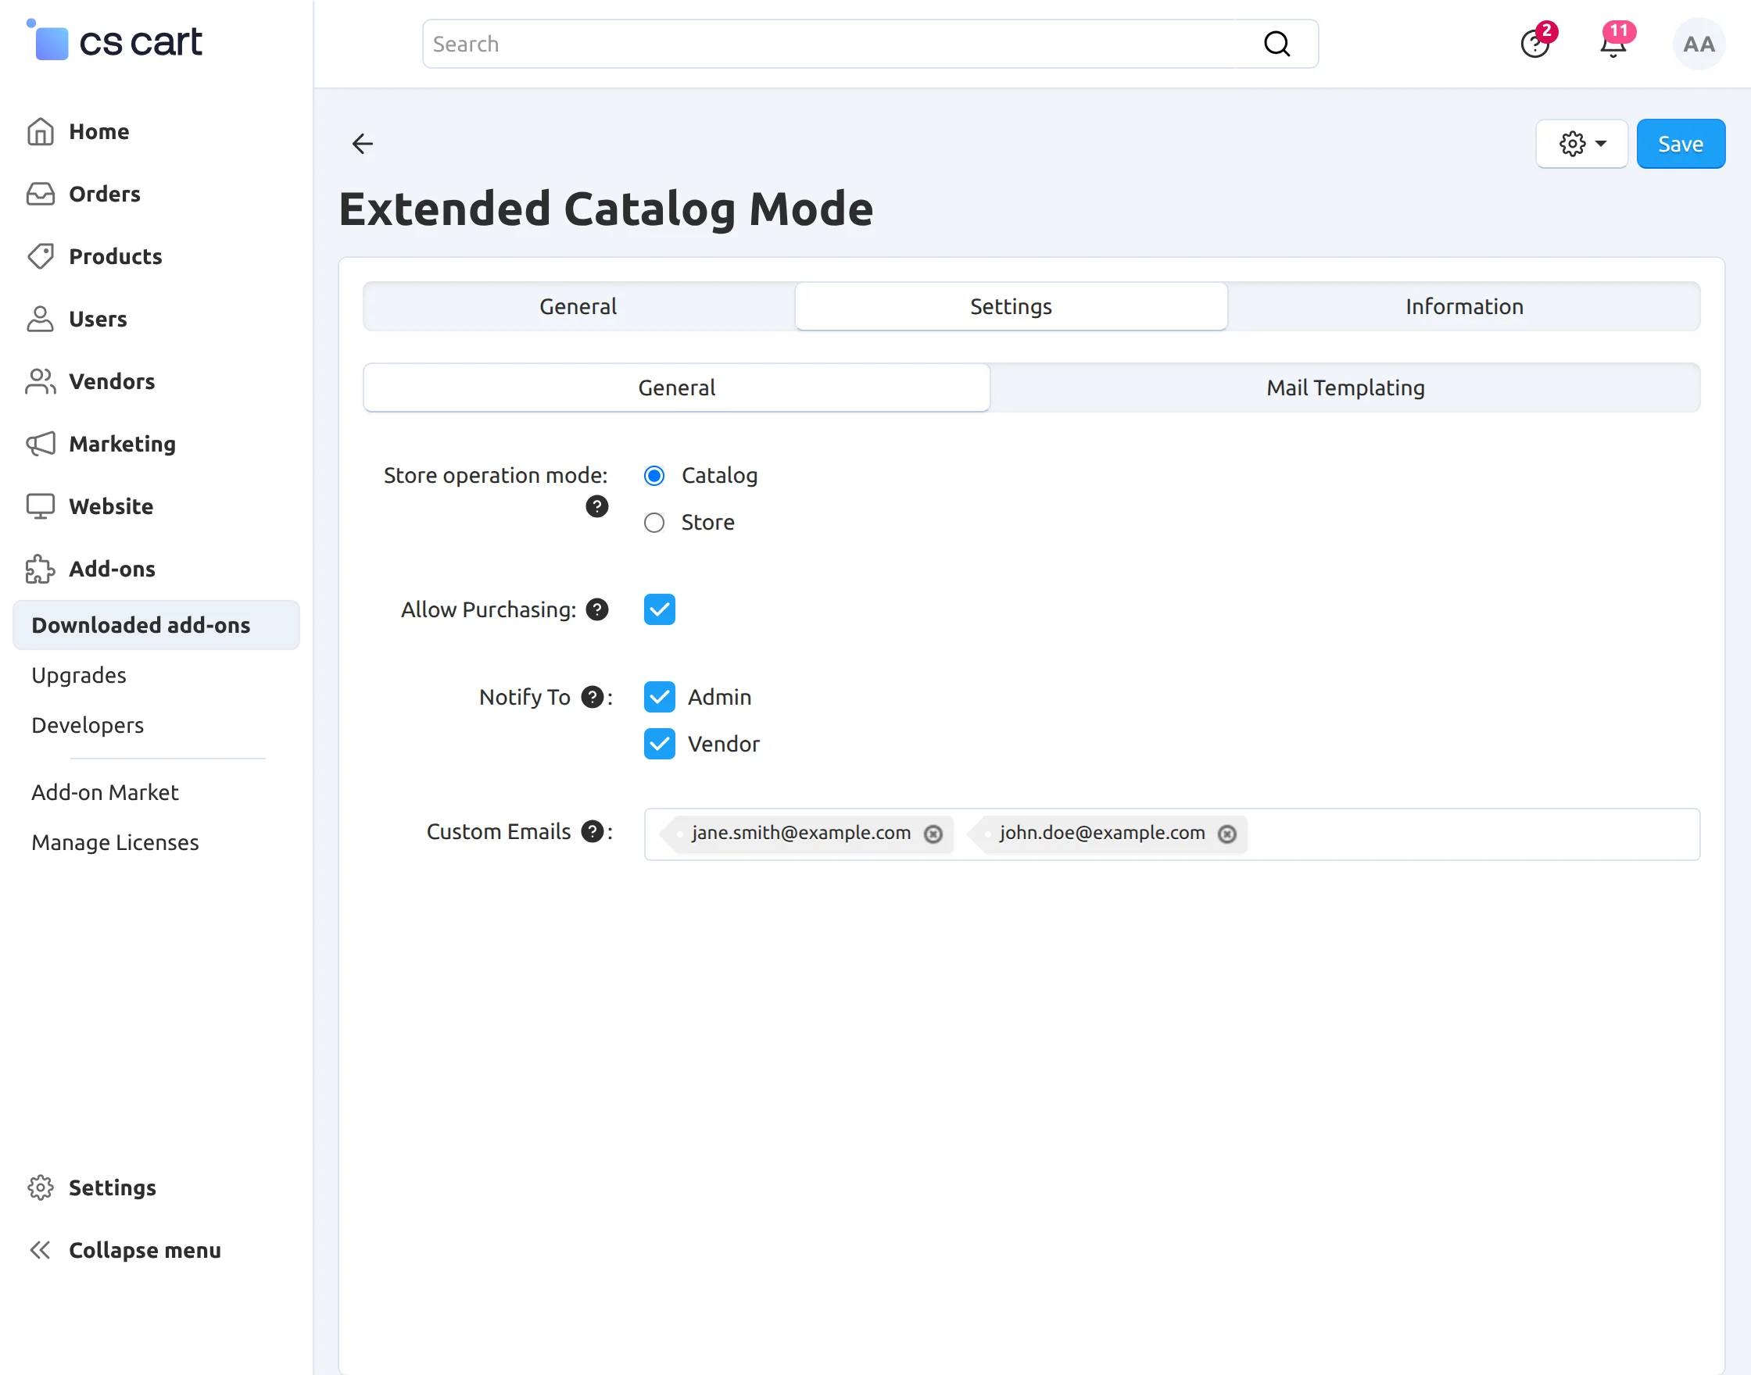Click the Home menu label
The height and width of the screenshot is (1375, 1751).
pyautogui.click(x=99, y=131)
